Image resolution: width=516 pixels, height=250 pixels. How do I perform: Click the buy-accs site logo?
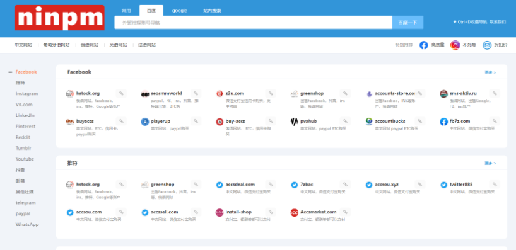click(220, 122)
